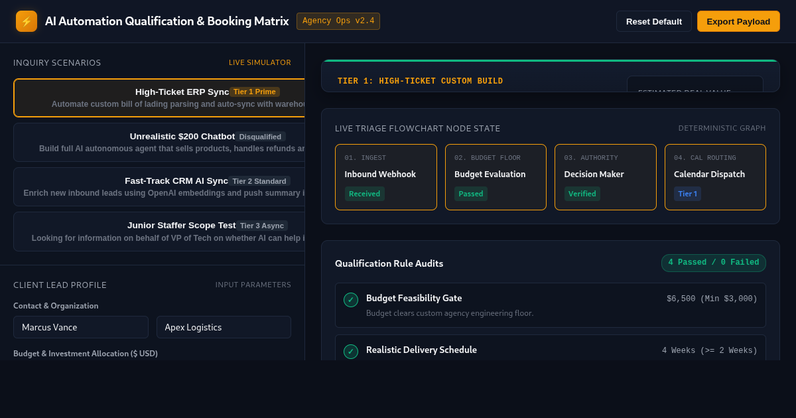This screenshot has height=418, width=796.
Task: Click the 4 Passed / 0 Failed badge
Action: point(714,263)
